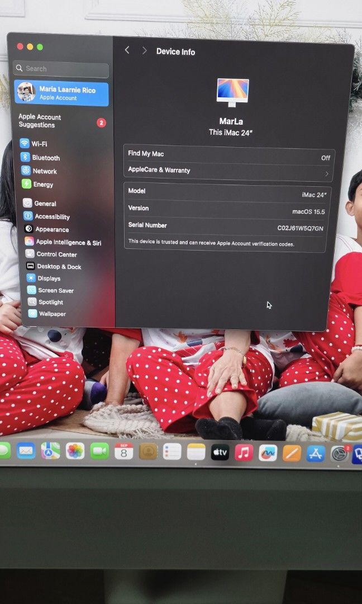The height and width of the screenshot is (604, 362).
Task: Click the iMac device image
Action: (x=232, y=93)
